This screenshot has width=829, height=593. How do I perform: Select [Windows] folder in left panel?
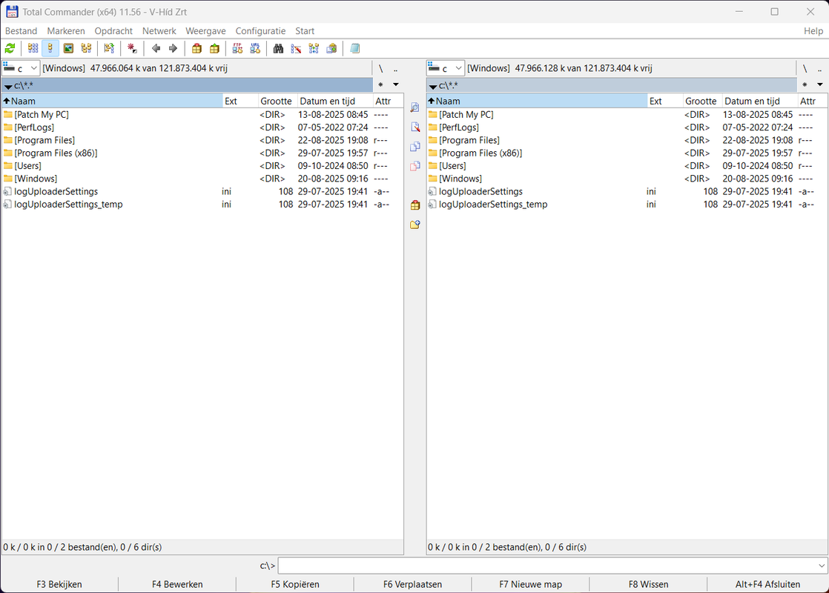coord(202,179)
